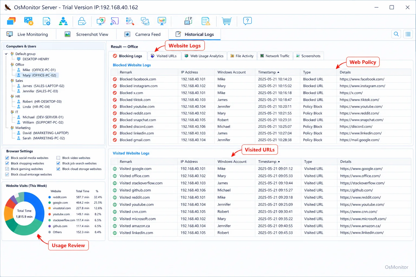Click the monitor icon next to DESKTOP-HENRY
The height and width of the screenshot is (277, 416).
pyautogui.click(x=19, y=59)
